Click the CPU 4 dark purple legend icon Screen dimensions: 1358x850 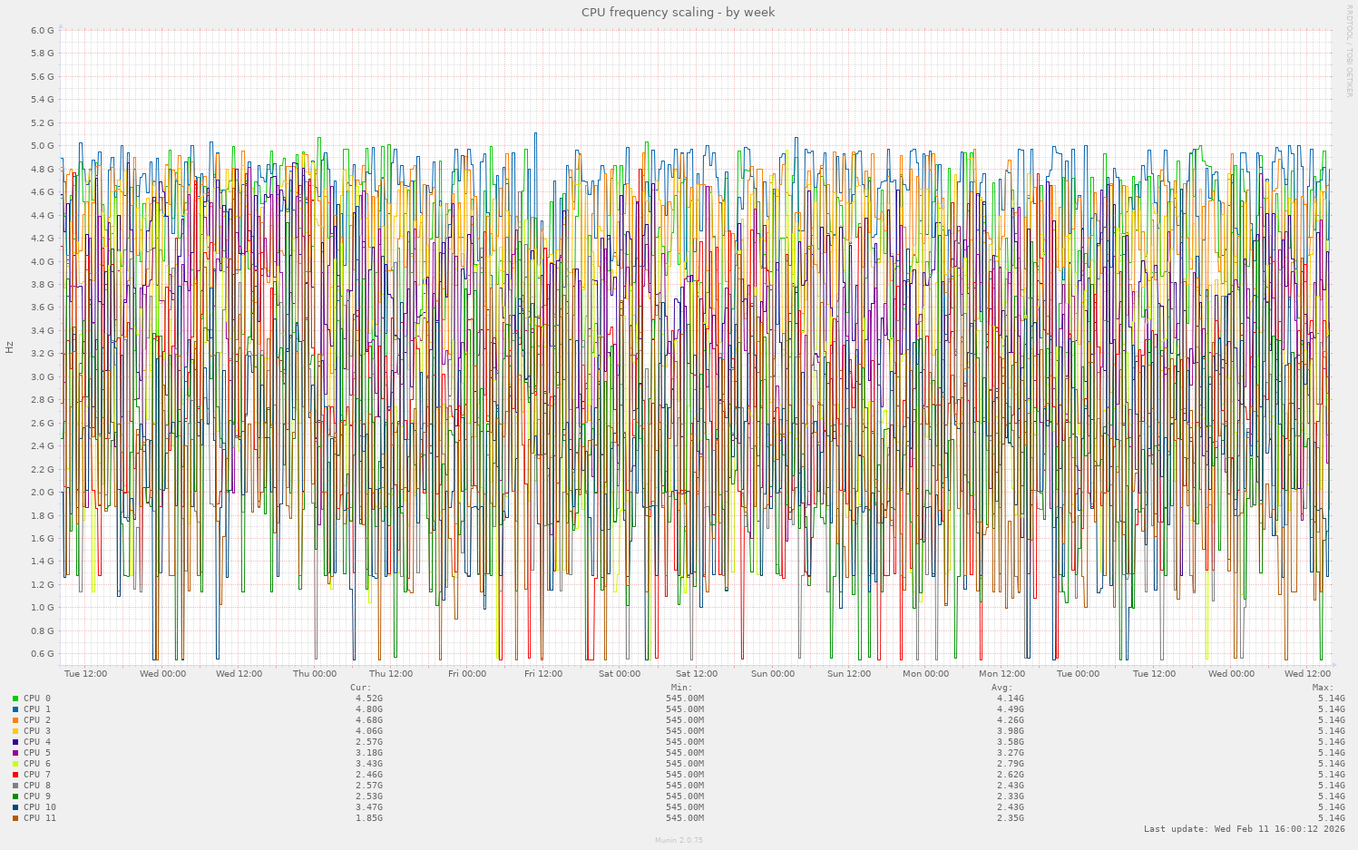point(14,741)
